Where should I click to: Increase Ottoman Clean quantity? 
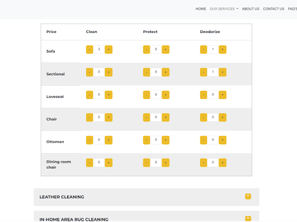tap(108, 140)
